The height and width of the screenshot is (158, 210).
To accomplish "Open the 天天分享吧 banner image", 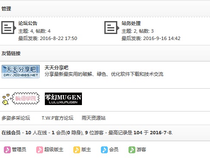I will [x=21, y=71].
